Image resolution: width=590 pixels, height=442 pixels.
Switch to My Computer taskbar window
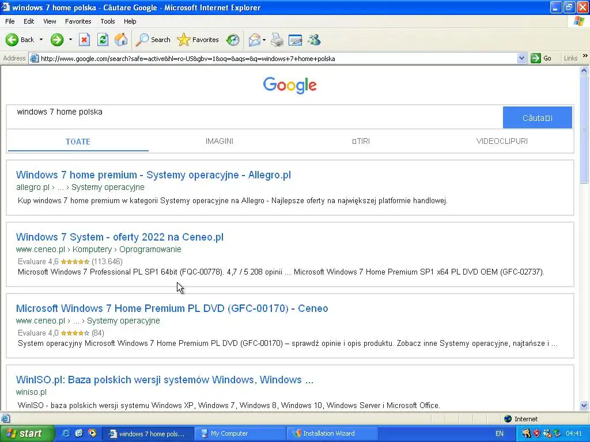coord(240,433)
